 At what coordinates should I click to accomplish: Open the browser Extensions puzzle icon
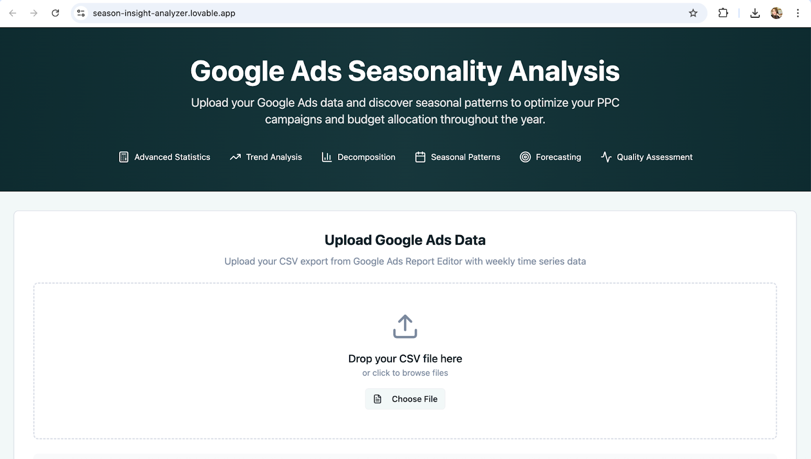pos(723,13)
